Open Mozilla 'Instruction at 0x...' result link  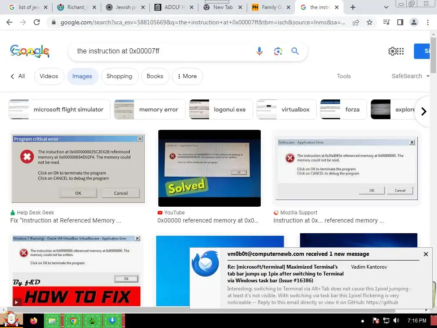point(329,220)
